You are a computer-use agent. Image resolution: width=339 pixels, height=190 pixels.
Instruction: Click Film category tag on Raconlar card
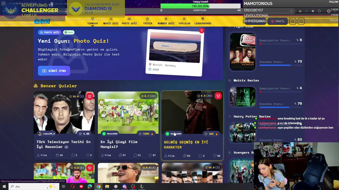click(x=42, y=155)
